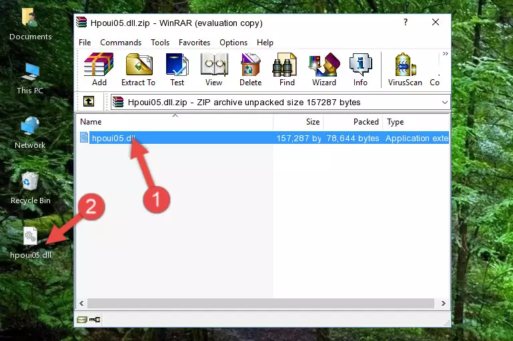Select the Network desktop icon
513x341 pixels.
click(30, 133)
